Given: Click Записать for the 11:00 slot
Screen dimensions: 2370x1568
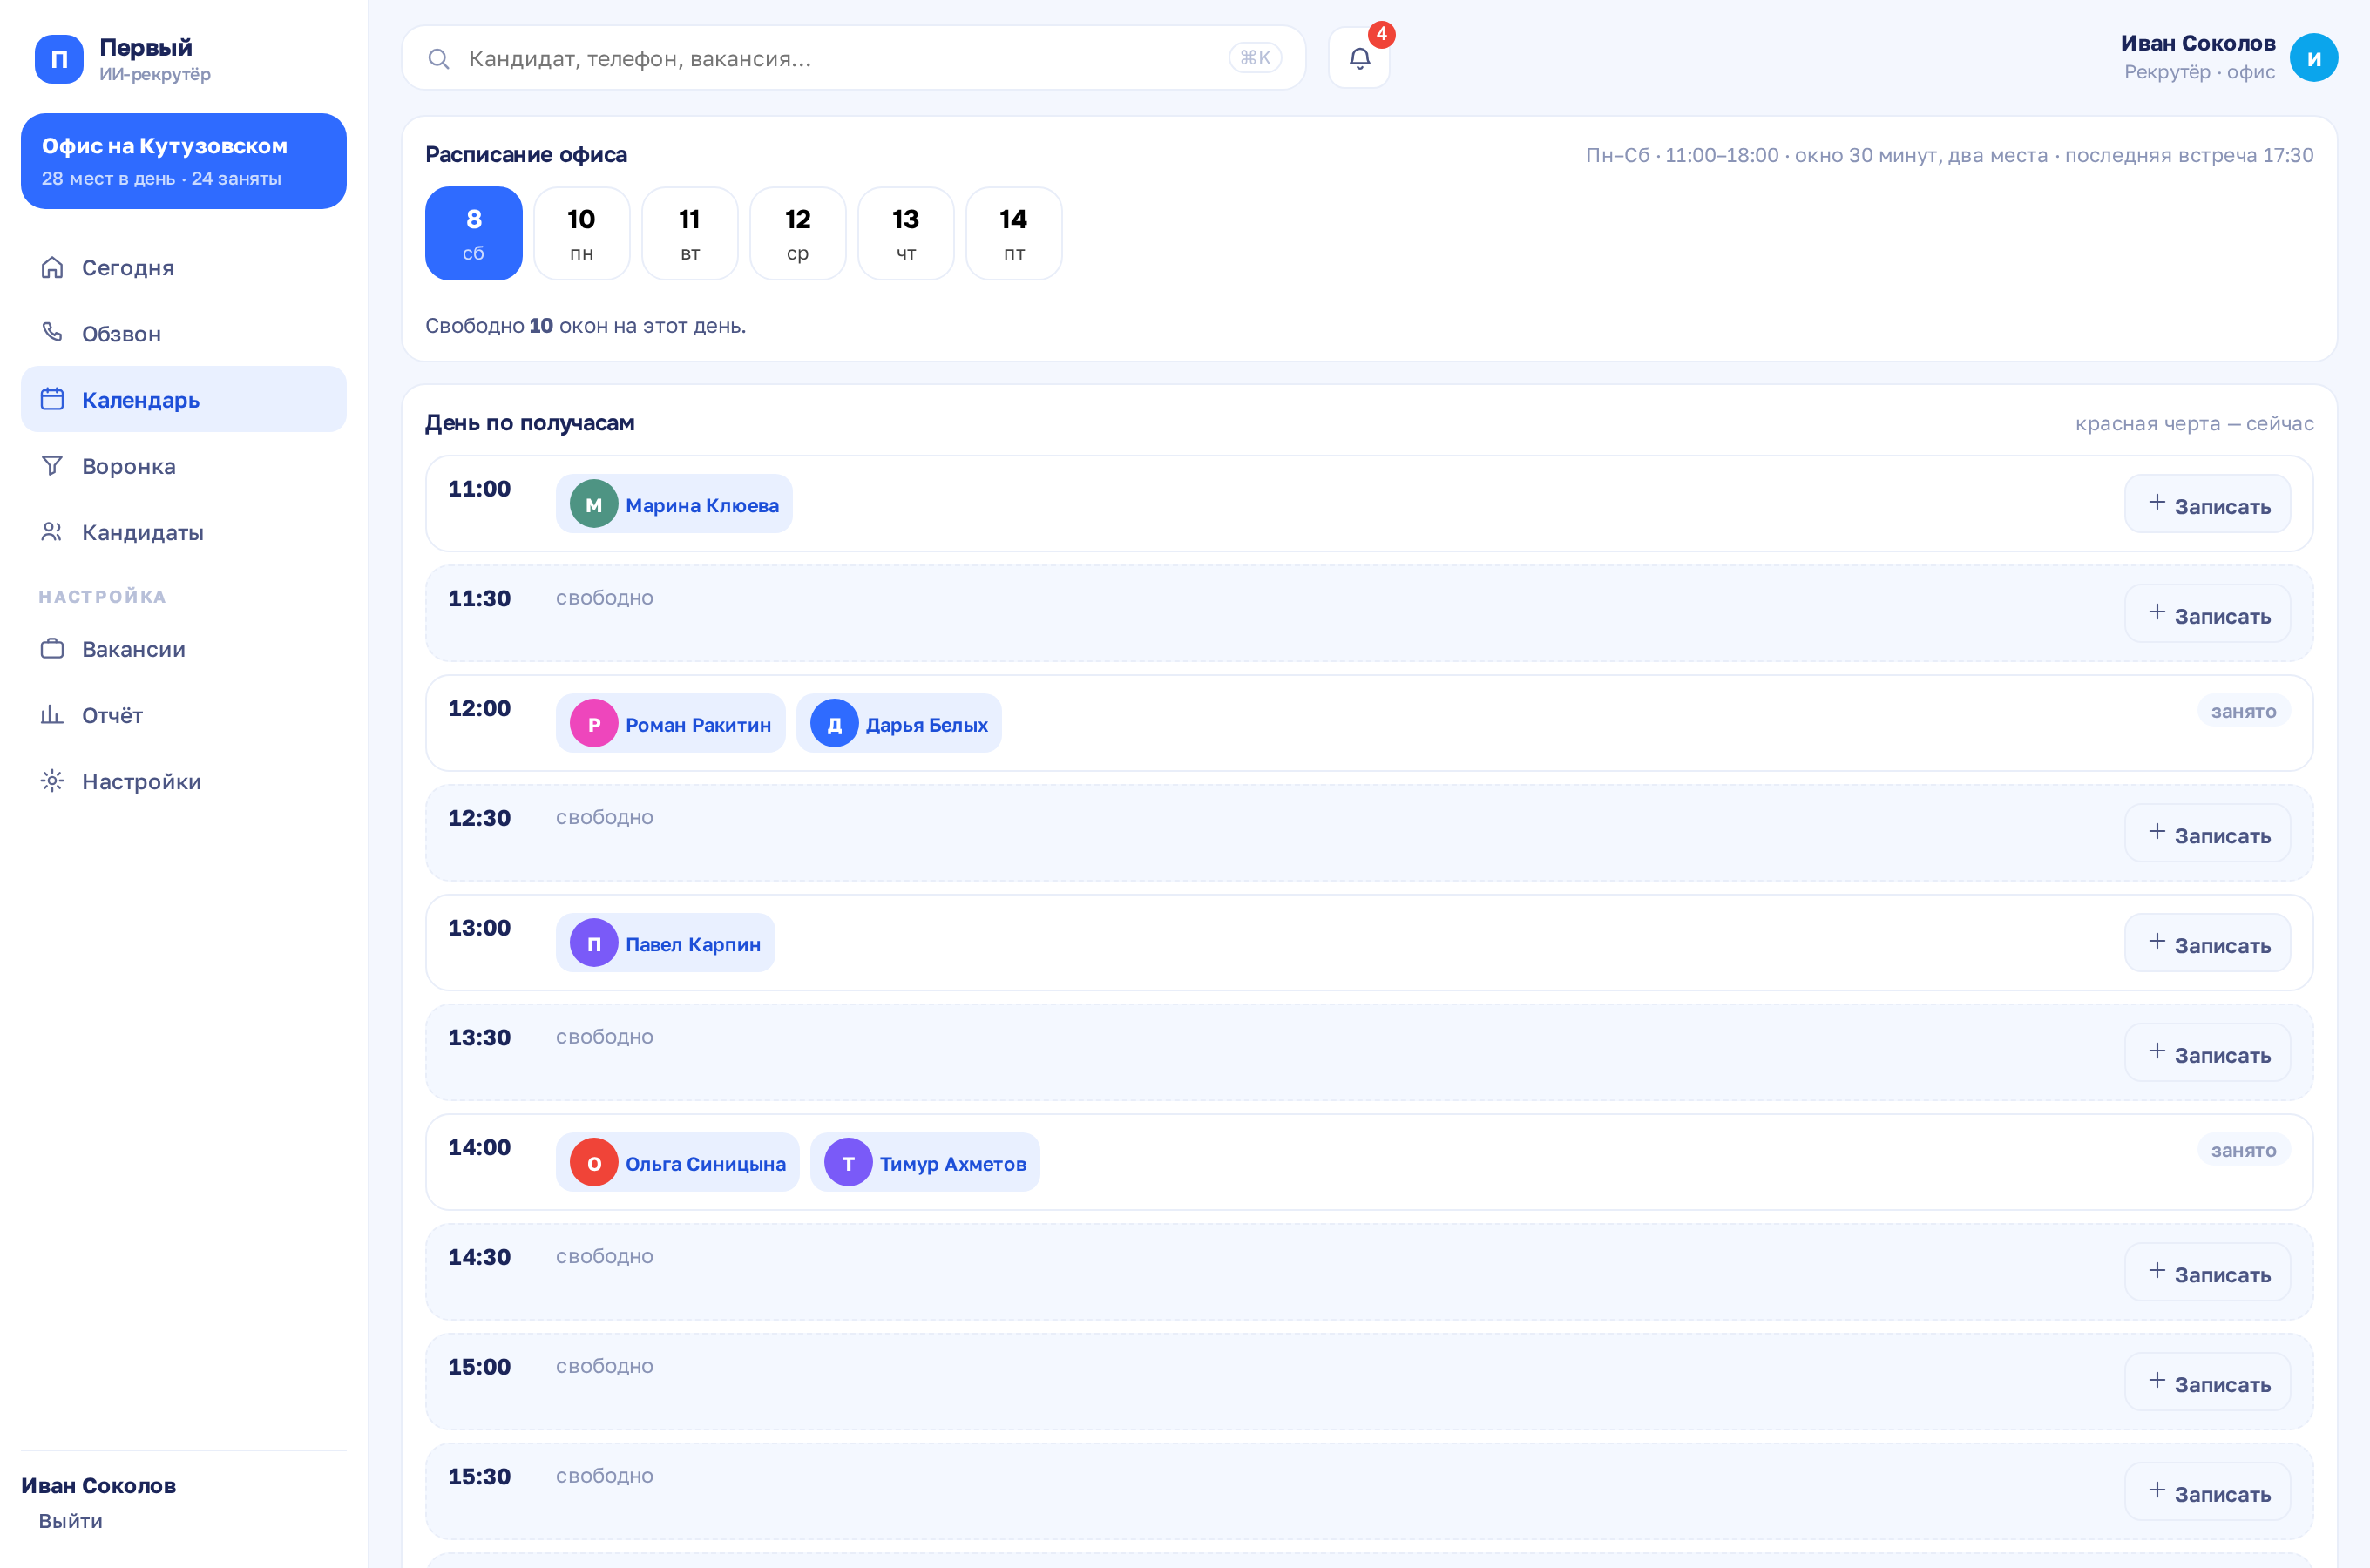Looking at the screenshot, I should pos(2208,504).
